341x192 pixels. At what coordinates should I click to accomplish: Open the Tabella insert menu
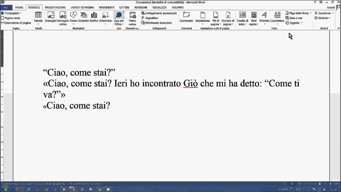click(x=38, y=18)
